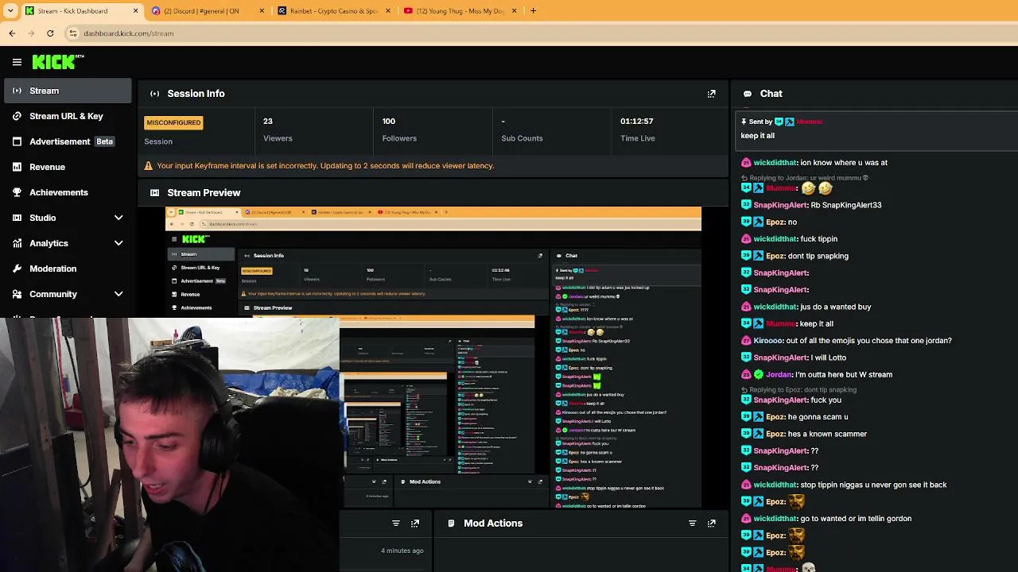
Task: Open filter options for Mod Actions panel
Action: click(x=692, y=524)
